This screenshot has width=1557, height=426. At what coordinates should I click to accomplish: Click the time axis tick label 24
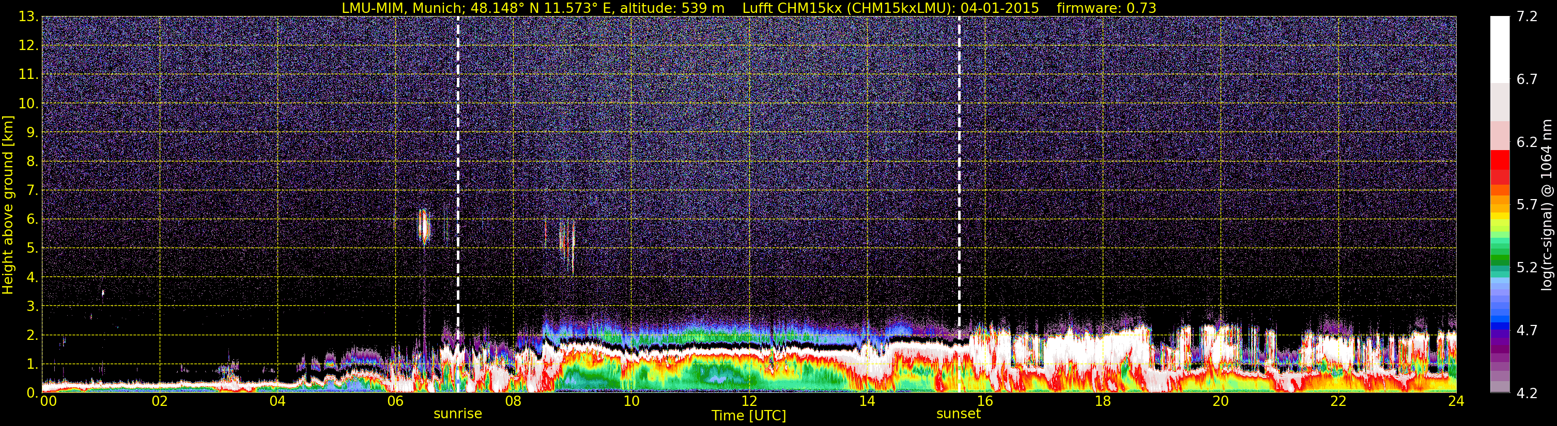1456,401
